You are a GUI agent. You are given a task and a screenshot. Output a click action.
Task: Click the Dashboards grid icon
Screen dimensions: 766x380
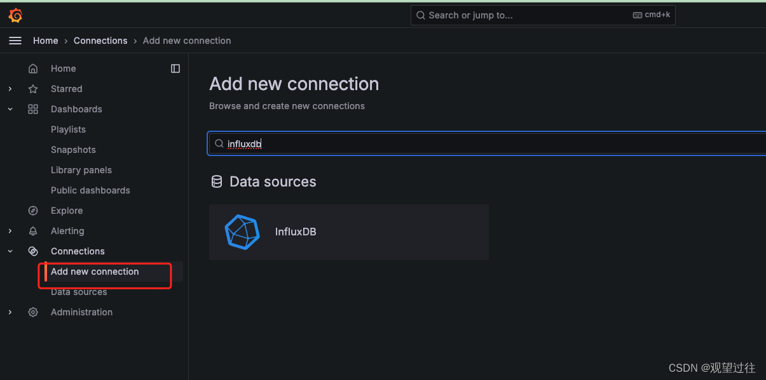pos(33,109)
